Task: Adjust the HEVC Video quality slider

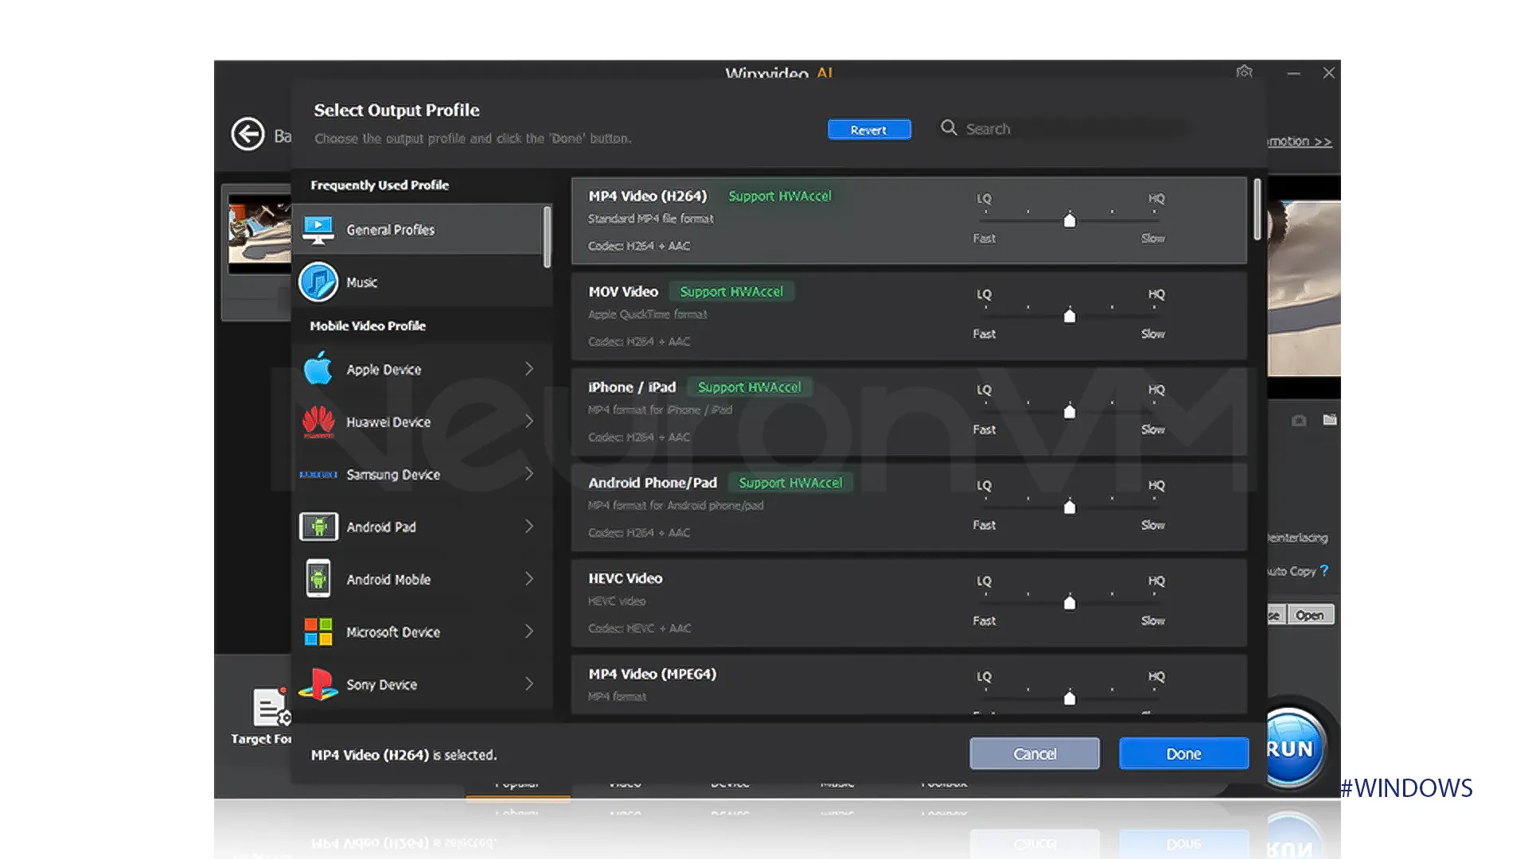Action: click(x=1070, y=602)
